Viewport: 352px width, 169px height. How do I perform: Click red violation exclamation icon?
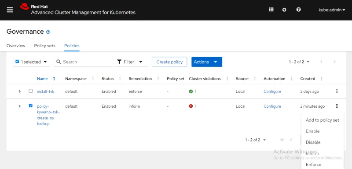pos(191,106)
